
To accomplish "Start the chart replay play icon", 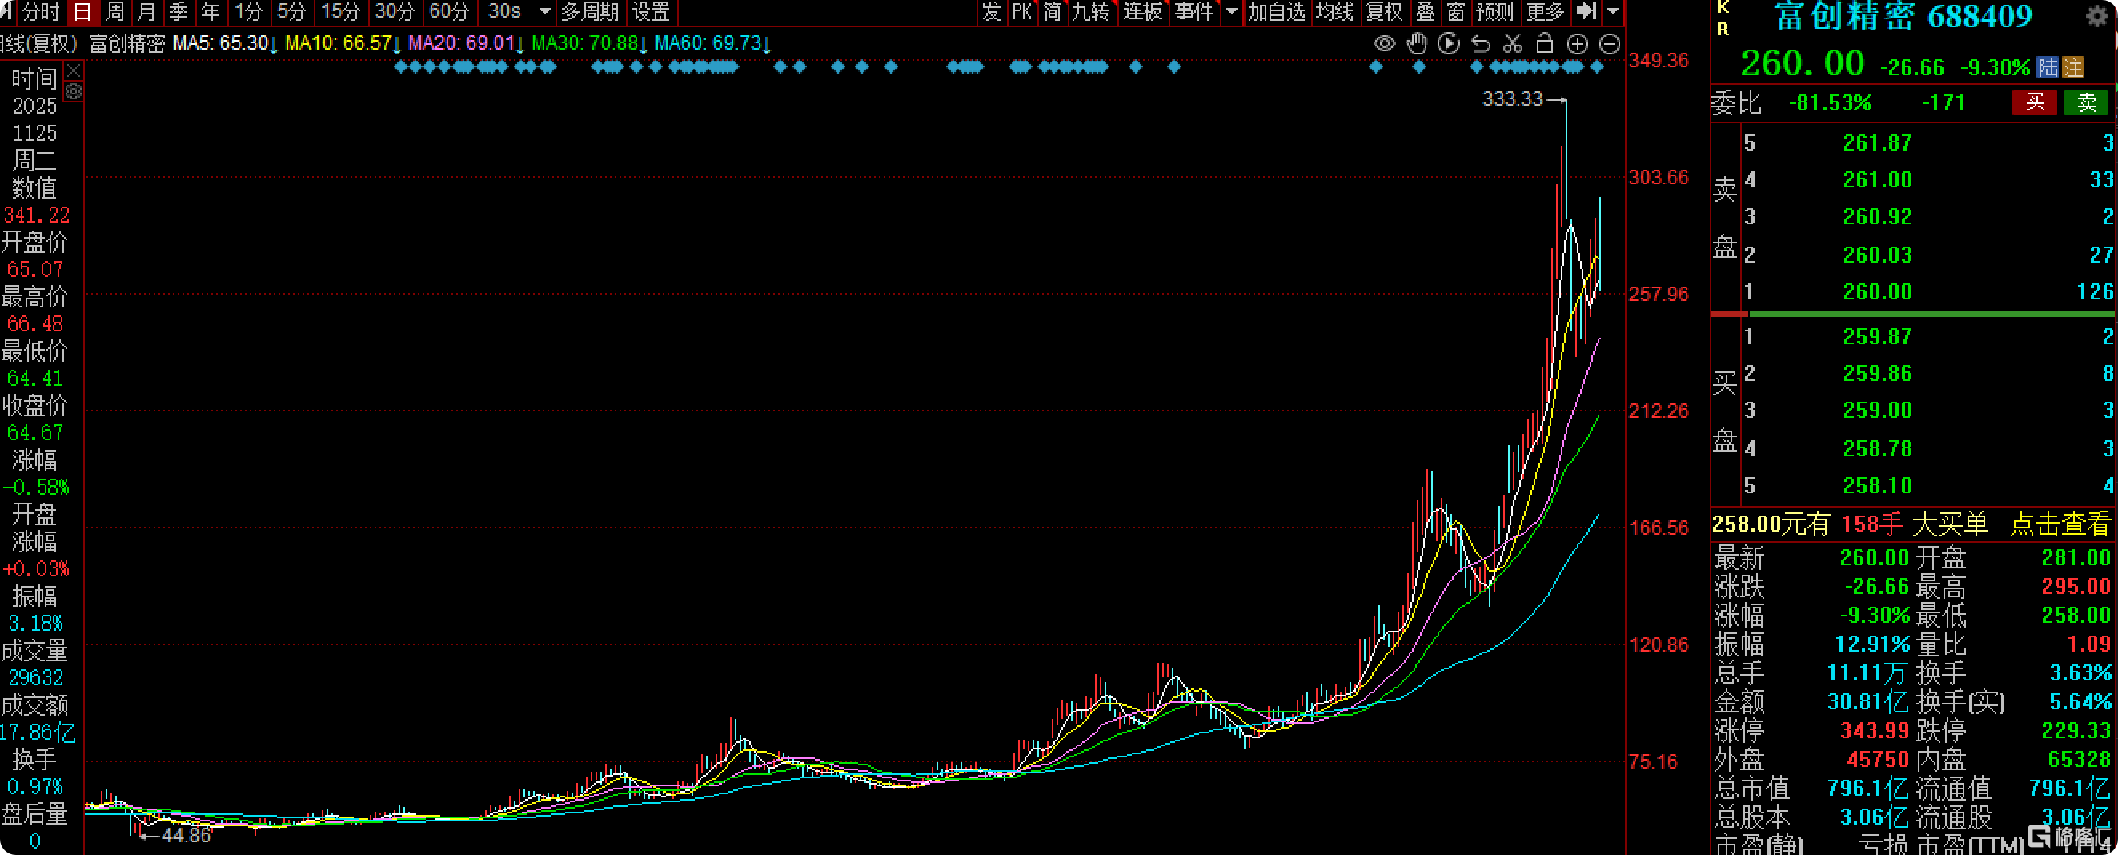I will [x=1449, y=43].
